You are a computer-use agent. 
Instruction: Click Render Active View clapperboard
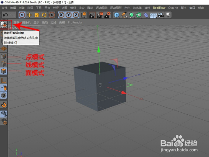(x=92, y=15)
